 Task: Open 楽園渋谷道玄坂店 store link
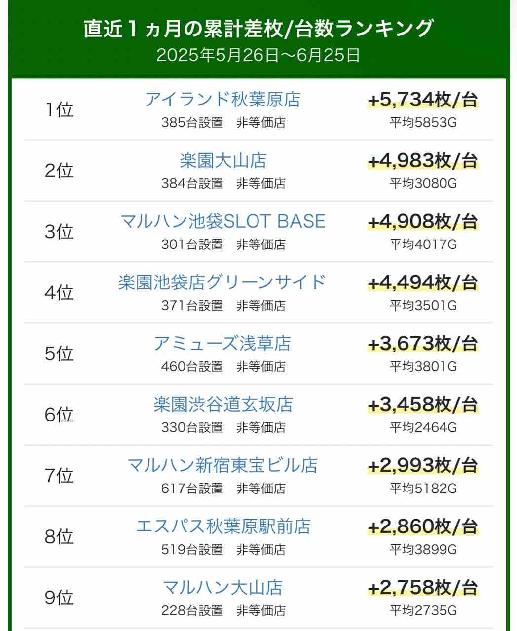click(222, 405)
